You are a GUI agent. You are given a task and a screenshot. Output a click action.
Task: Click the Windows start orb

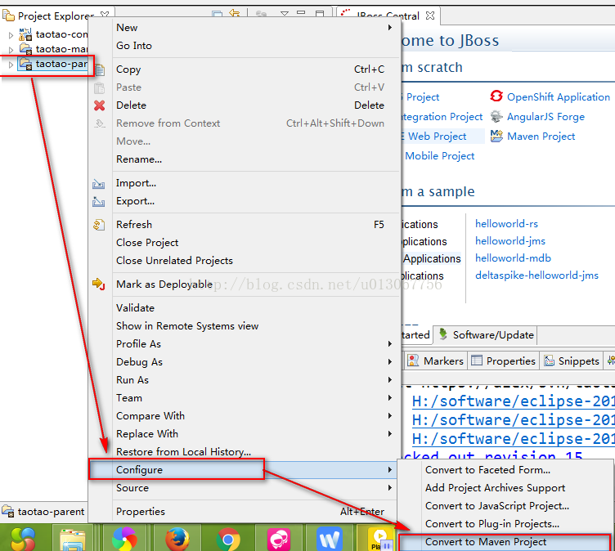click(23, 539)
